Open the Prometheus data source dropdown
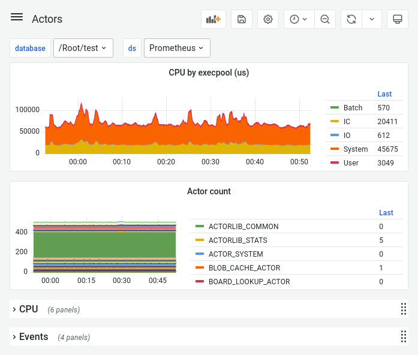Image resolution: width=418 pixels, height=355 pixels. pyautogui.click(x=176, y=48)
